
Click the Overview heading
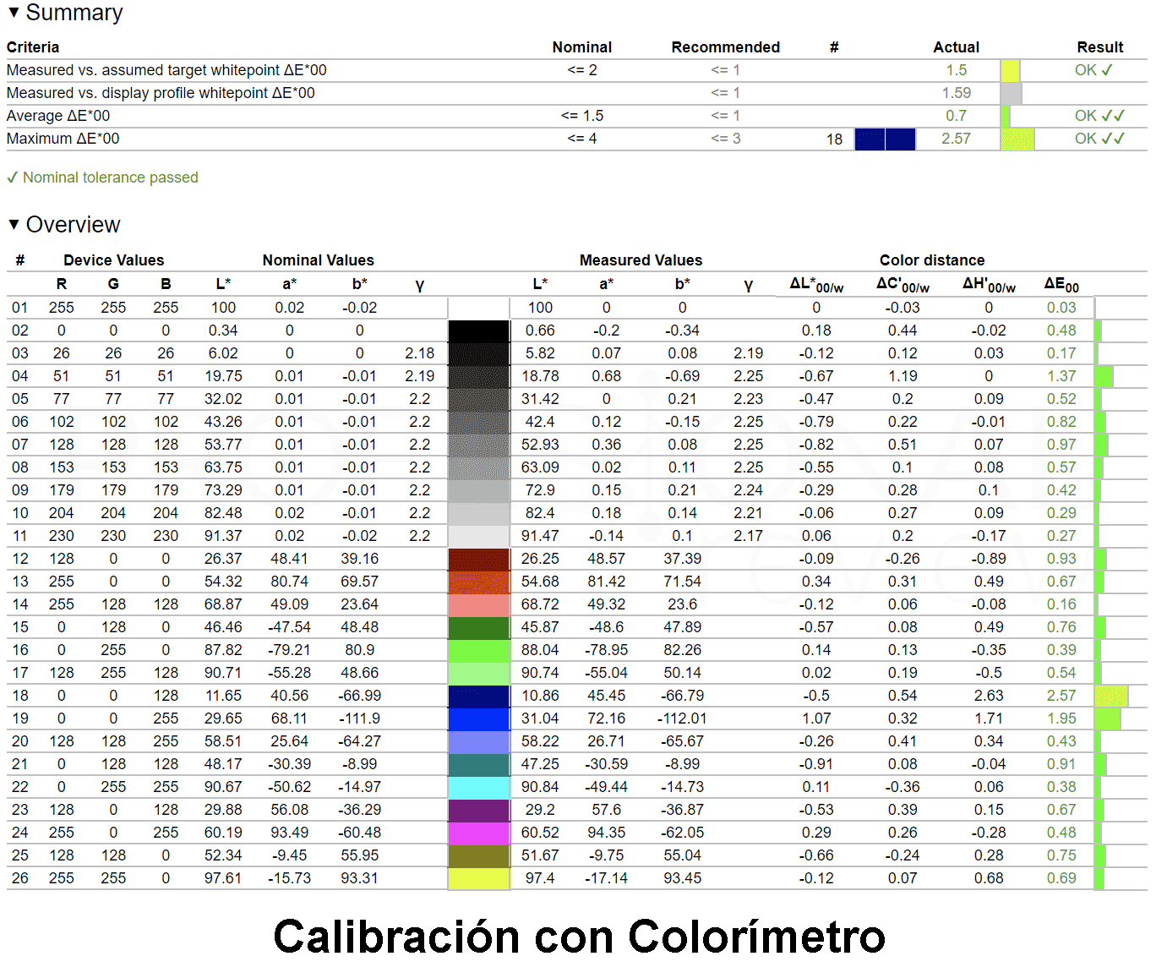coord(74,225)
